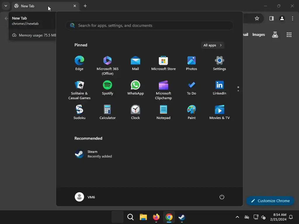299x224 pixels.
Task: Select the New Tab tab in Chrome
Action: tap(45, 6)
